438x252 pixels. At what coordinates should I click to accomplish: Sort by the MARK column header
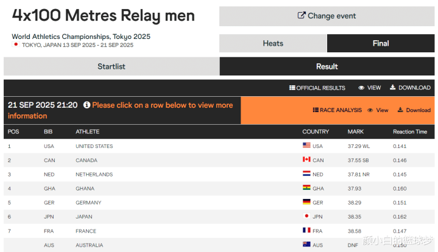pos(355,131)
